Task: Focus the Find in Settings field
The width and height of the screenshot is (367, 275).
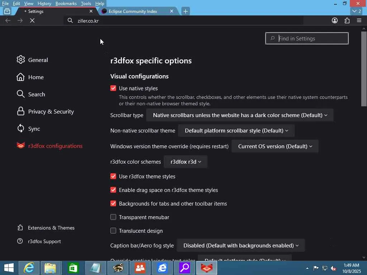Action: point(307,38)
